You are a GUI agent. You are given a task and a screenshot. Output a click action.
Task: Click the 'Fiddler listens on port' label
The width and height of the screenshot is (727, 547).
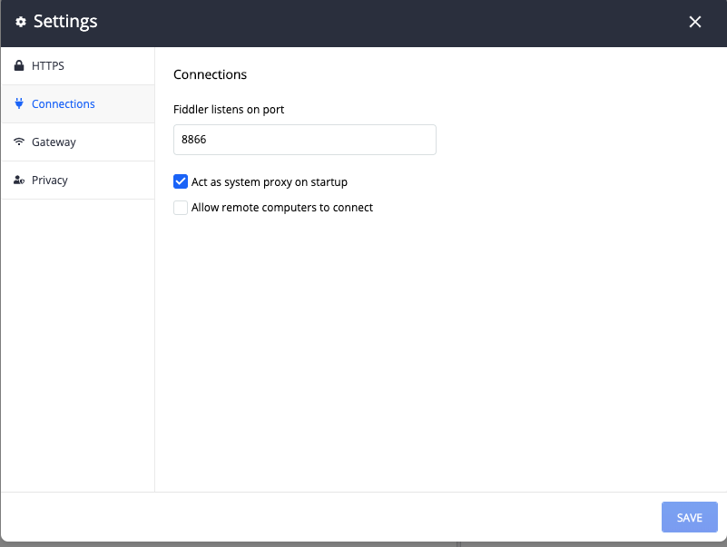[x=228, y=110]
